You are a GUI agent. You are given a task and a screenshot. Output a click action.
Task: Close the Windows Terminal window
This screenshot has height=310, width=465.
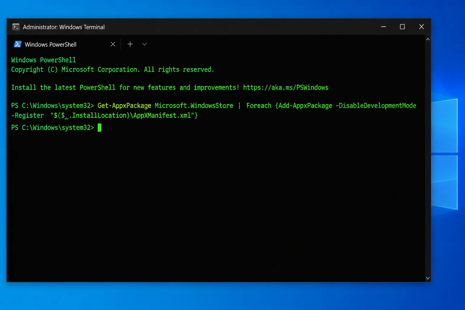pyautogui.click(x=421, y=27)
